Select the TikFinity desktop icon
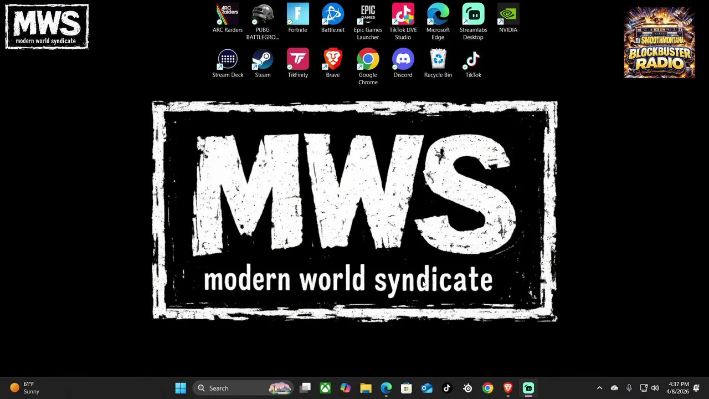Image resolution: width=709 pixels, height=399 pixels. (x=297, y=64)
